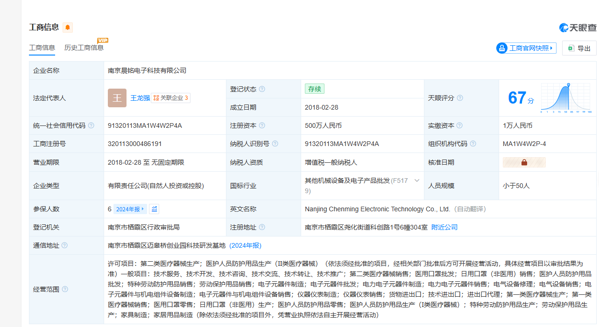The width and height of the screenshot is (599, 327).
Task: Expand the 国标行业 chevron arrow
Action: (417, 181)
